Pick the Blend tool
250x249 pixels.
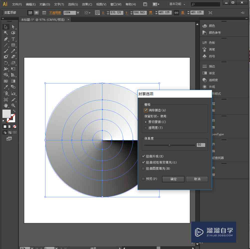pyautogui.click(x=13, y=87)
